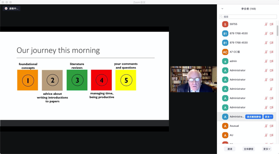The image size is (279, 154).
Task: Click the red recording indicator icon
Action: (x=6, y=8)
